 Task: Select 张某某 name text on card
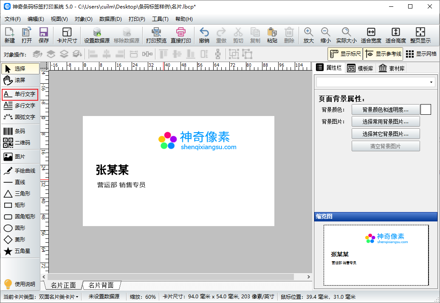[112, 170]
